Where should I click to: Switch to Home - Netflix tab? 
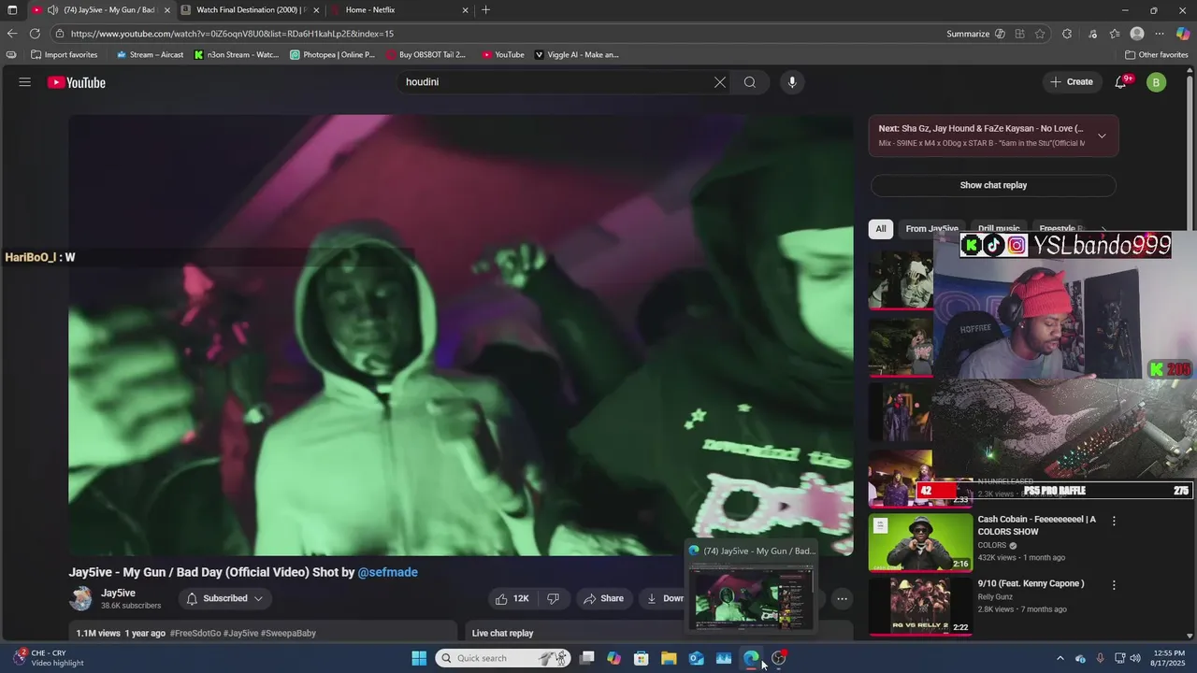(x=399, y=10)
